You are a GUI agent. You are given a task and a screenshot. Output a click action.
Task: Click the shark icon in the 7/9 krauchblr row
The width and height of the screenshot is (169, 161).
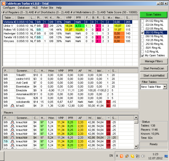pyautogui.click(x=12, y=141)
